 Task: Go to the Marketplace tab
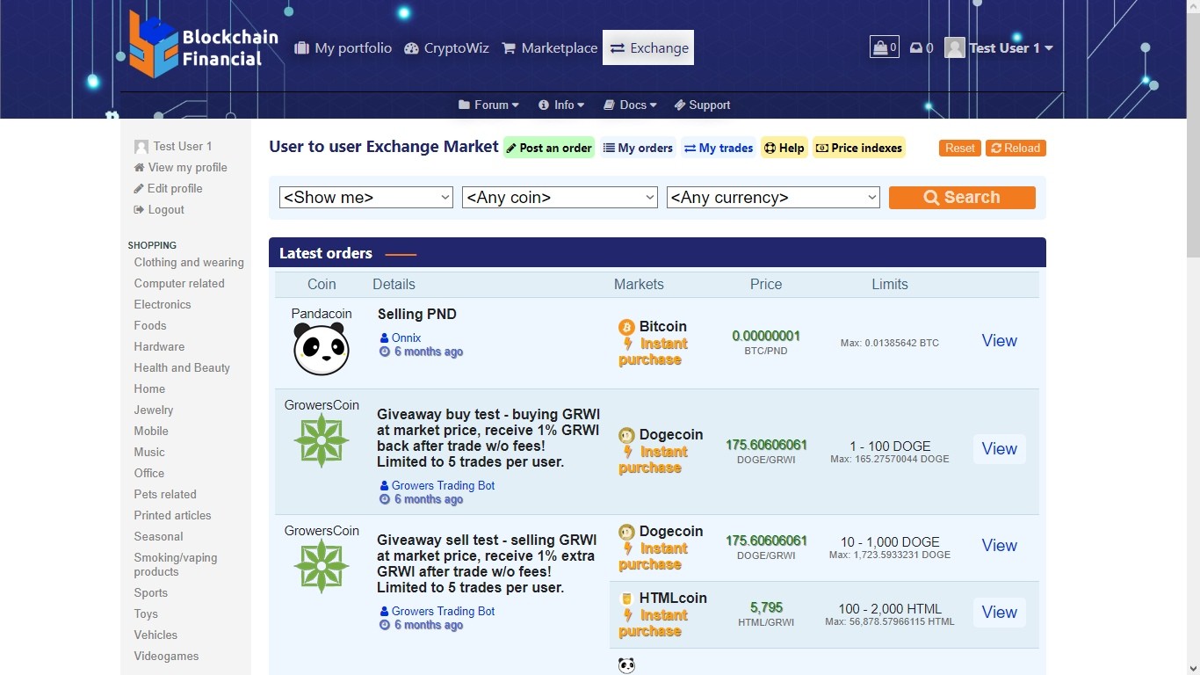tap(549, 48)
